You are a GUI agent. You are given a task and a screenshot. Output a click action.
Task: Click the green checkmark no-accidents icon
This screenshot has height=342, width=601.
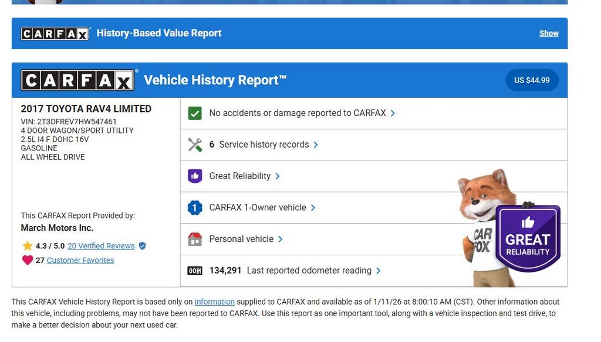[x=195, y=113]
